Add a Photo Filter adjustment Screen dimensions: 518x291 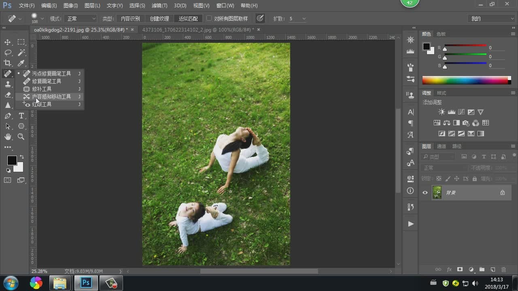466,123
